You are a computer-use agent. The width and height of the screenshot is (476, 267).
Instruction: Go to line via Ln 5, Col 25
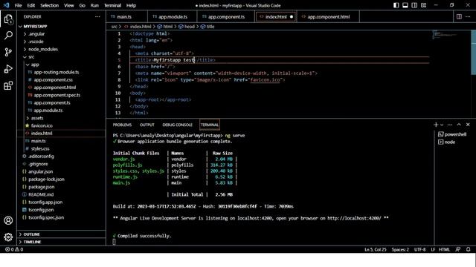point(375,249)
